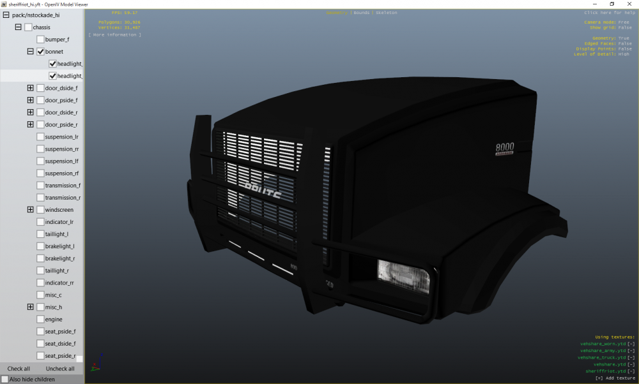Click the XYZ axis gizmo icon
Viewport: 639px width, 384px height.
tap(96, 362)
